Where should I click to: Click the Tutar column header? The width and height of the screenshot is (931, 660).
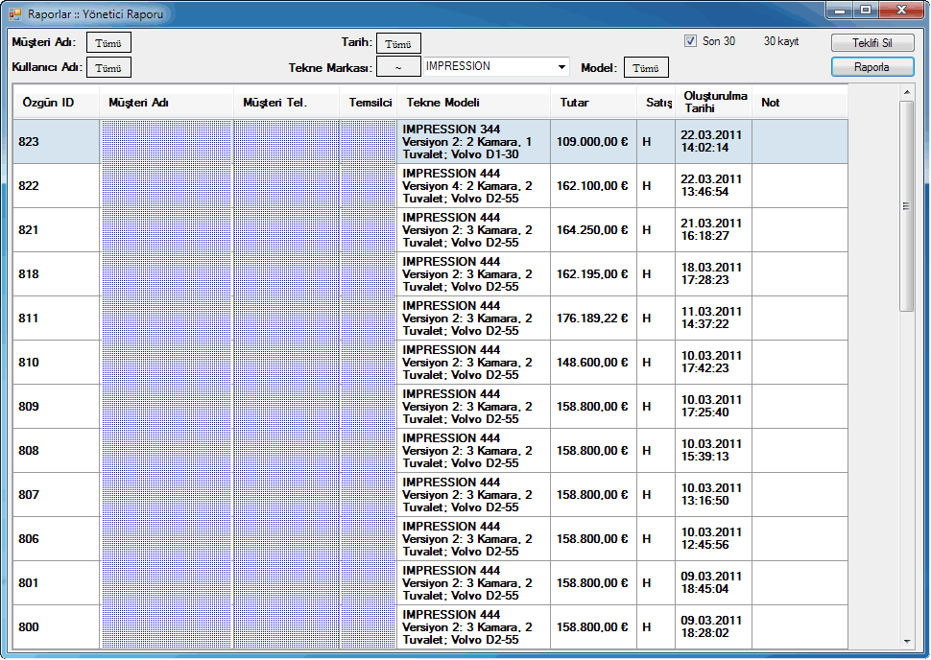tap(593, 102)
